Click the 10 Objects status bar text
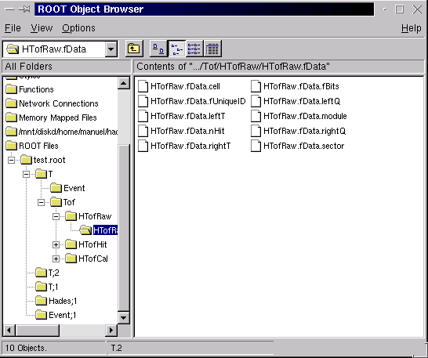 (26, 348)
